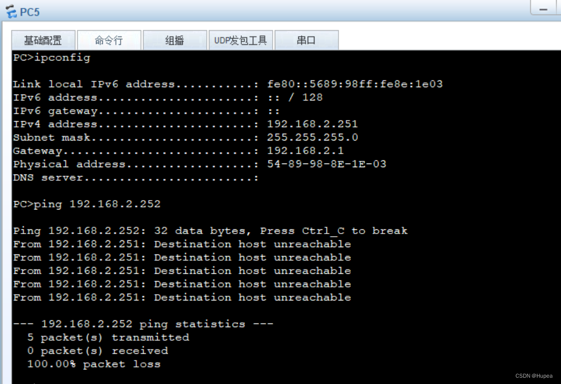Open the UDP发包工具 tab
This screenshot has height=384, width=561.
coord(240,40)
